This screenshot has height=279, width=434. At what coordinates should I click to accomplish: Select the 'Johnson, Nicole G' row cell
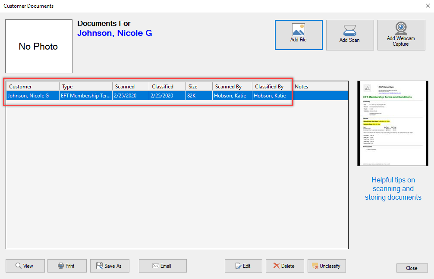pos(33,95)
